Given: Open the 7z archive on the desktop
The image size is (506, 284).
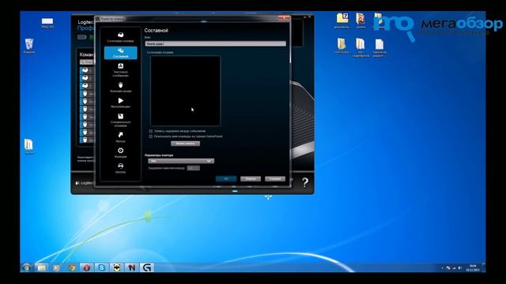Looking at the screenshot, I should click(342, 21).
